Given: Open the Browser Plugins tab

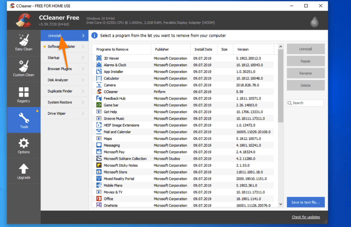Looking at the screenshot, I should [x=64, y=69].
